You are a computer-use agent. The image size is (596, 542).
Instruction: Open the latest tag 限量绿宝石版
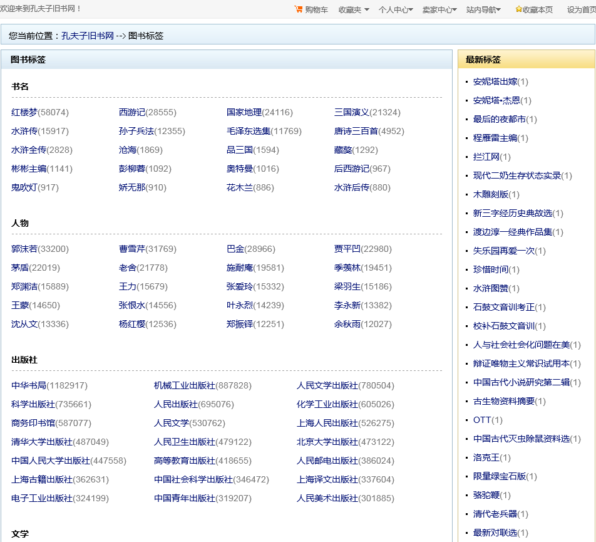(500, 476)
